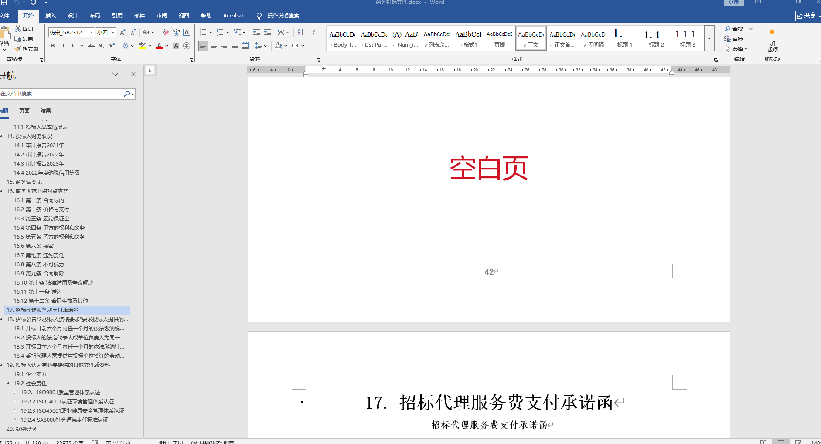Switch to the 结果 tab in navigation pane
This screenshot has width=821, height=444.
[x=46, y=111]
